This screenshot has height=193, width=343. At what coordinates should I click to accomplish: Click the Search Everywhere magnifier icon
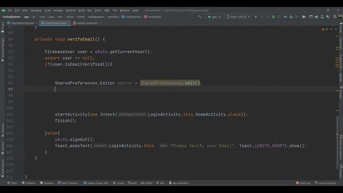tap(334, 17)
